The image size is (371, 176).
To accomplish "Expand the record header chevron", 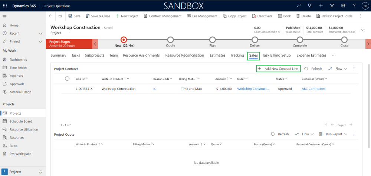I will 362,30.
